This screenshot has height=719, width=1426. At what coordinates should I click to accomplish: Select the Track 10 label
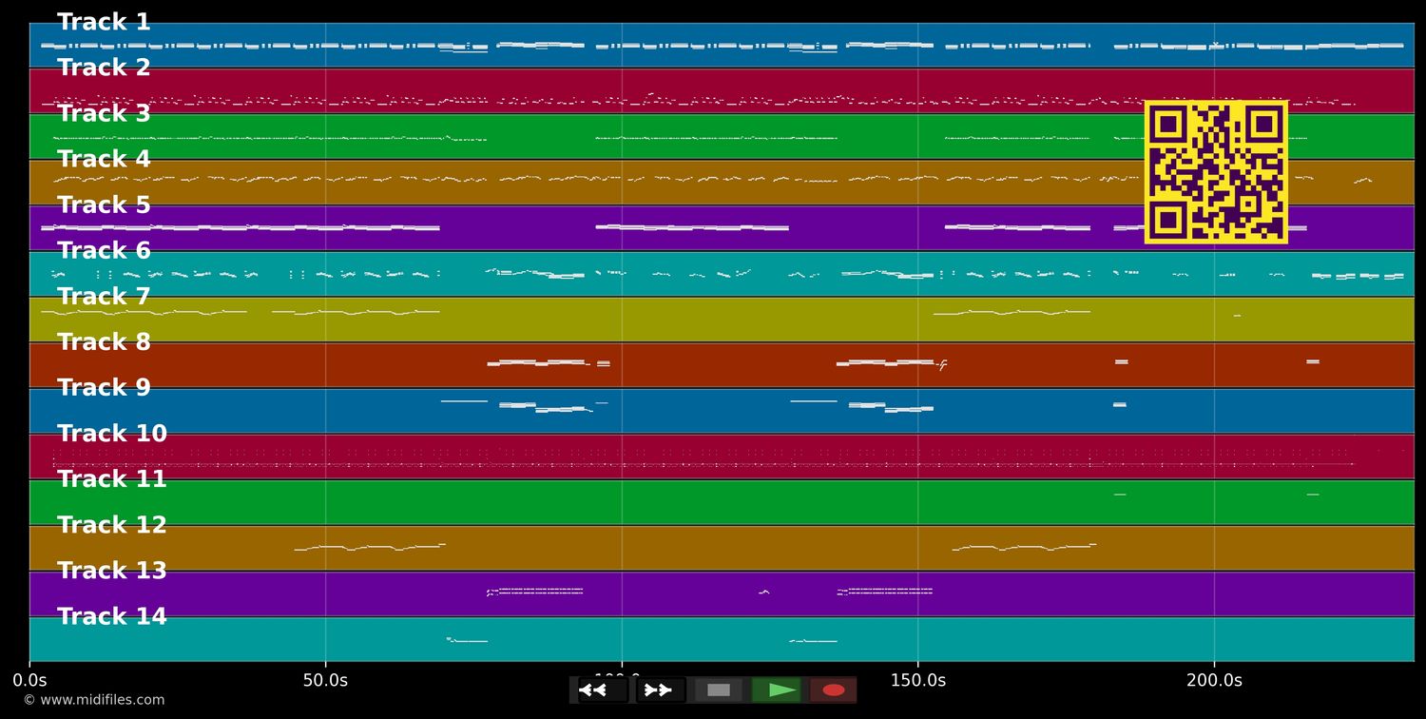click(112, 434)
